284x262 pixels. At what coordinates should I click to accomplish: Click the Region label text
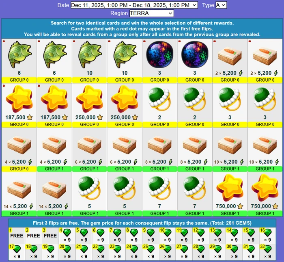tap(119, 13)
